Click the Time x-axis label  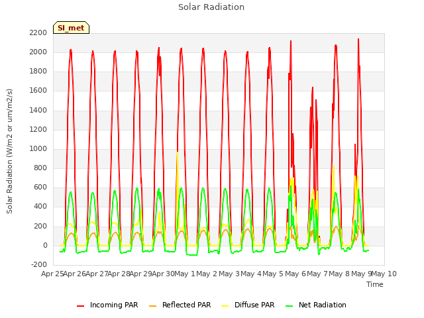375,284
